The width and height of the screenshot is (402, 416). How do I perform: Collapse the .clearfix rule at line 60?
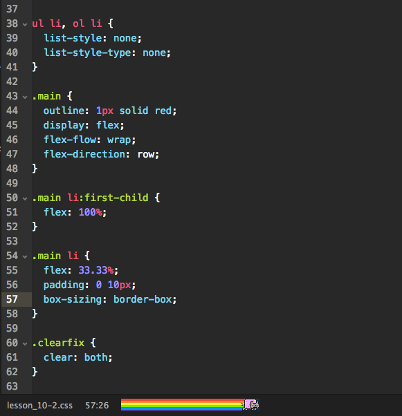tap(25, 343)
